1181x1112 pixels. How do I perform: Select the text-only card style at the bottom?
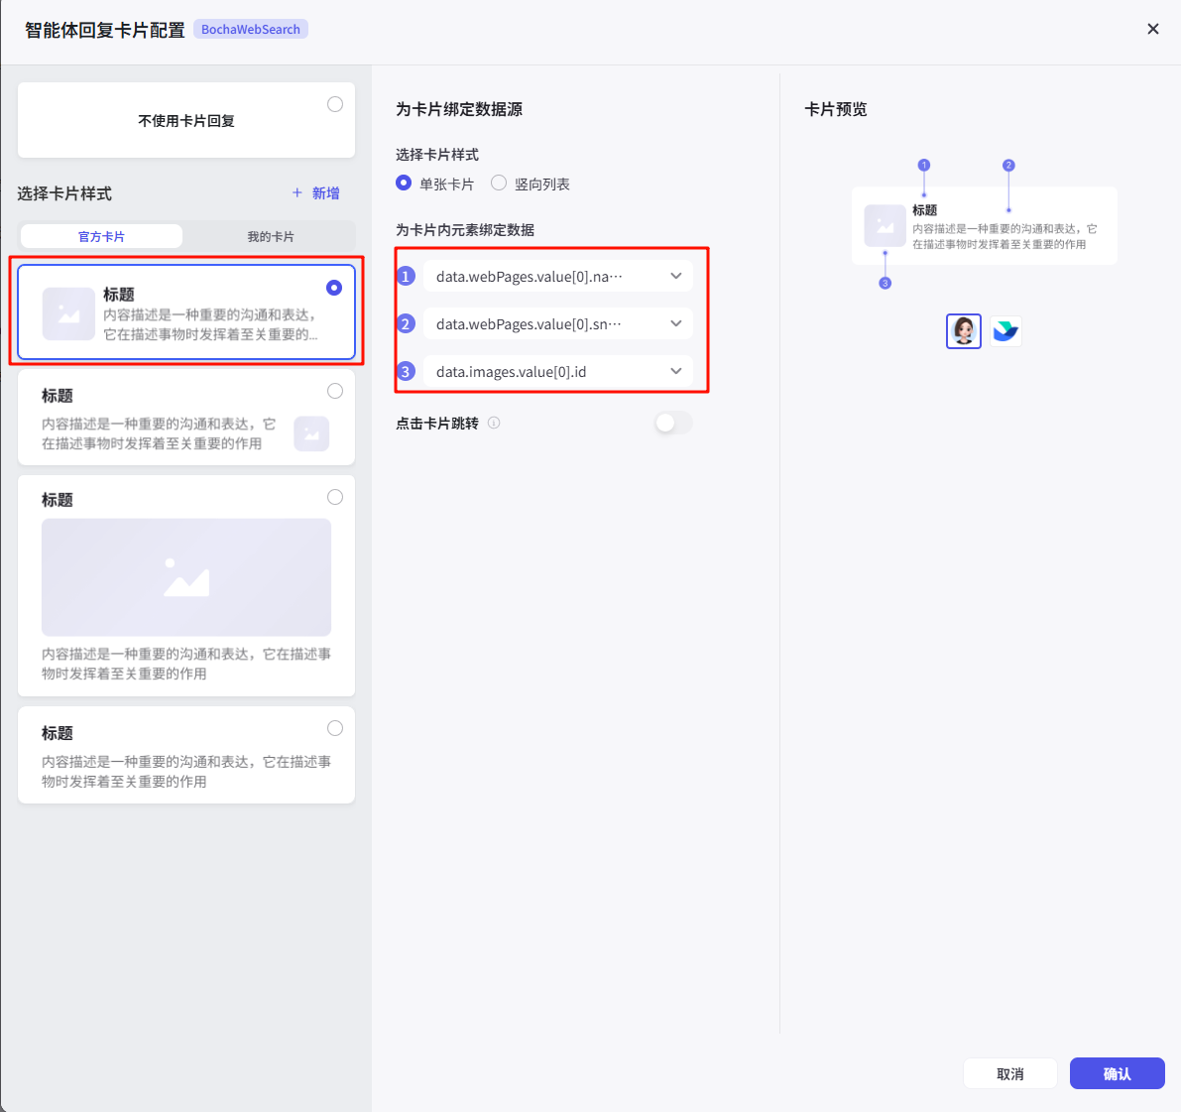click(185, 755)
